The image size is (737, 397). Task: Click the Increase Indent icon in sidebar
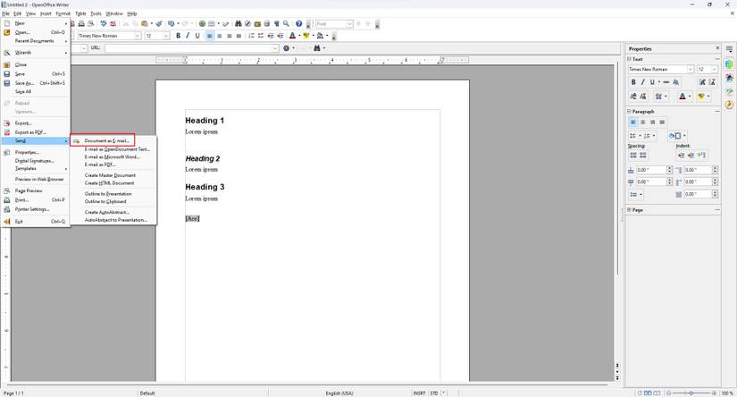[681, 155]
